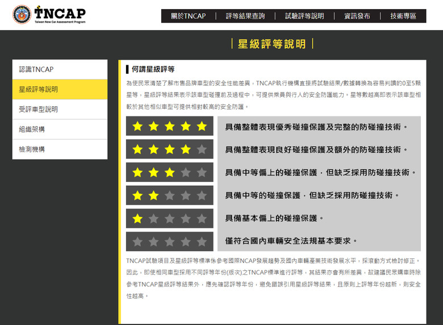This screenshot has height=325, width=443.
Task: Click the four-star rating bar
Action: click(x=169, y=149)
